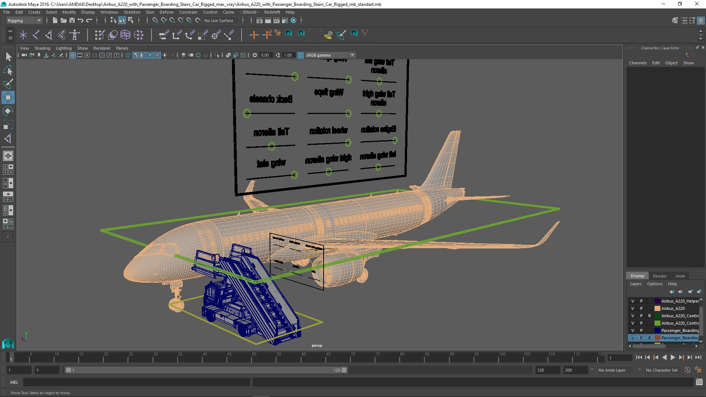Open animation preferences running-figure icon

pyautogui.click(x=698, y=370)
